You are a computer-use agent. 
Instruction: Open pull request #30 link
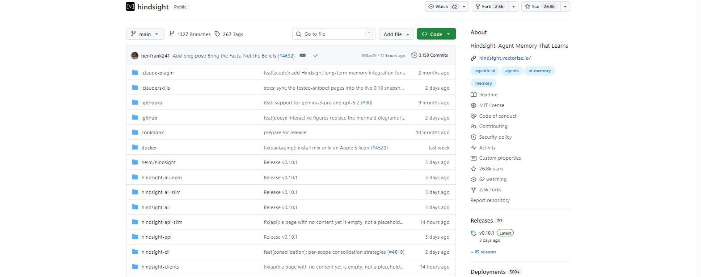coord(366,103)
